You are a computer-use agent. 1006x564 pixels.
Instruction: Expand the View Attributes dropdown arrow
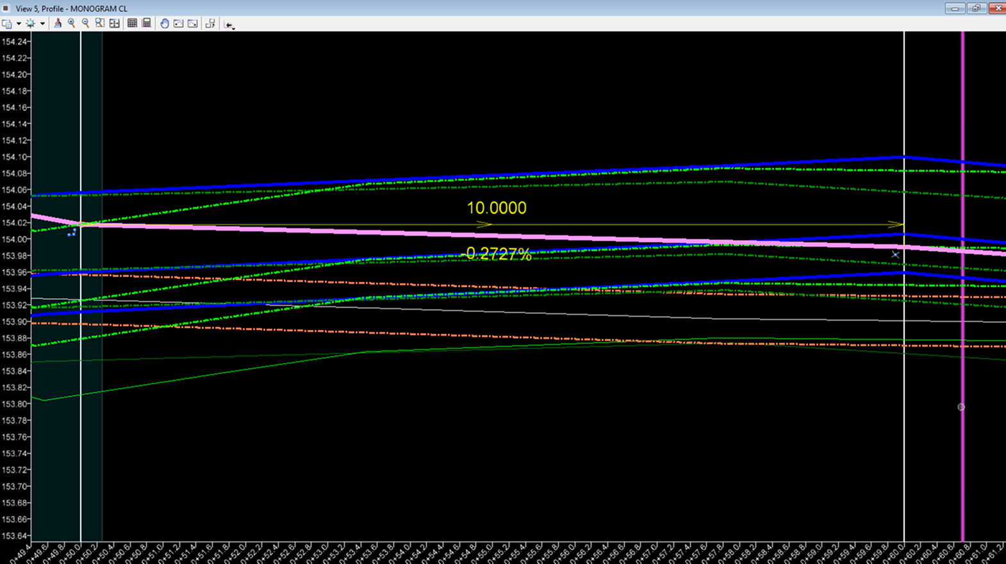[x=19, y=24]
